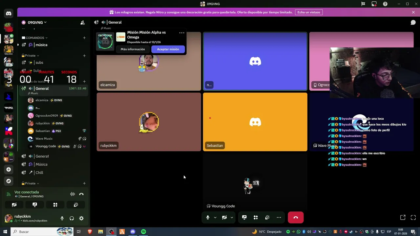Open the Discord help question mark icon
The height and width of the screenshot is (236, 420).
click(x=385, y=4)
